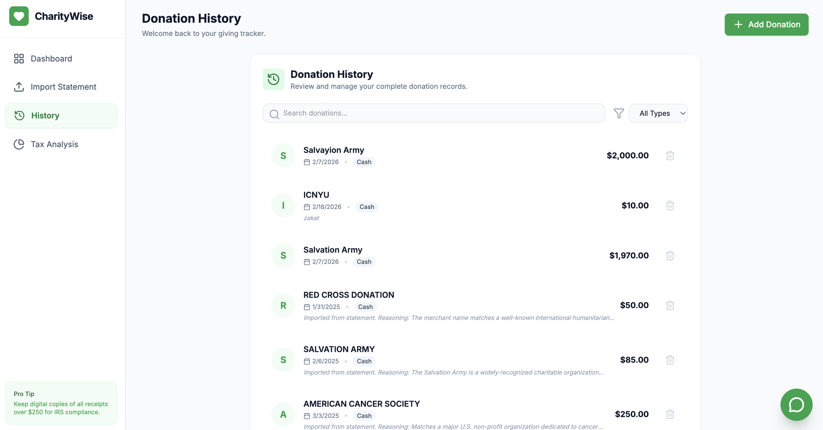Remove the Salvation Army $1,970.00 entry
823x430 pixels.
coord(670,256)
